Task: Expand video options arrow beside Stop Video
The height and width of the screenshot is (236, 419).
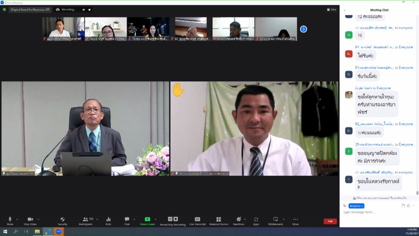Action: point(38,219)
